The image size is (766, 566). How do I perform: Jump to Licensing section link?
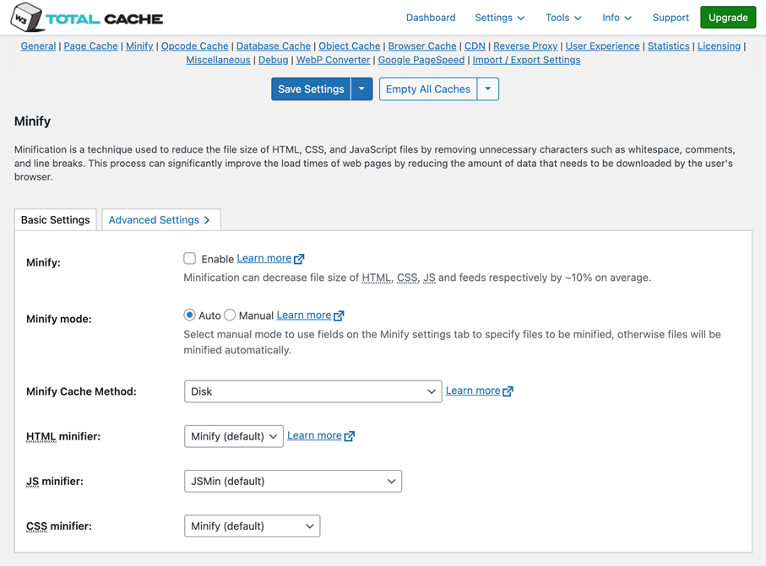point(719,46)
